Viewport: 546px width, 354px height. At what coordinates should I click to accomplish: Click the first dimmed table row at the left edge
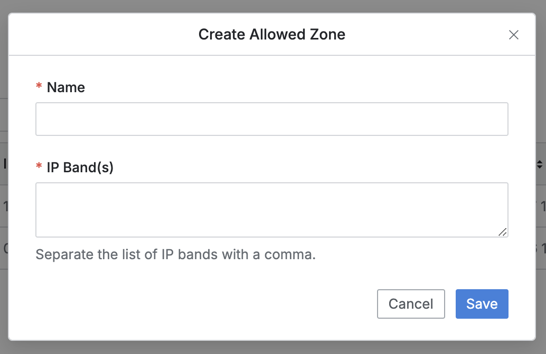4,206
